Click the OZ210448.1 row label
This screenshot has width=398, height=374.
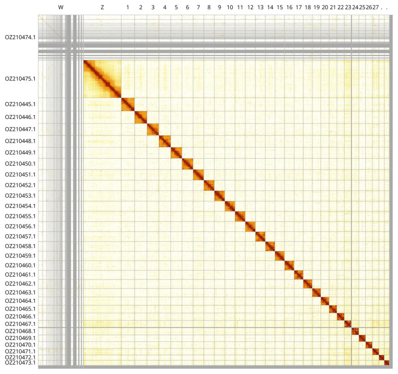[x=20, y=141]
